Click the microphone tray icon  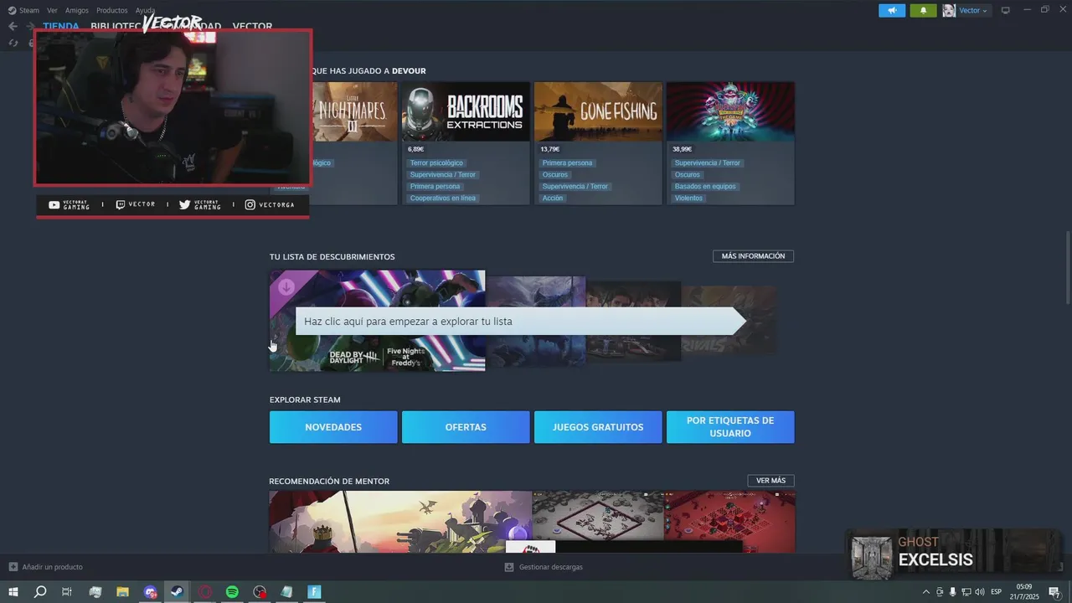coord(953,592)
